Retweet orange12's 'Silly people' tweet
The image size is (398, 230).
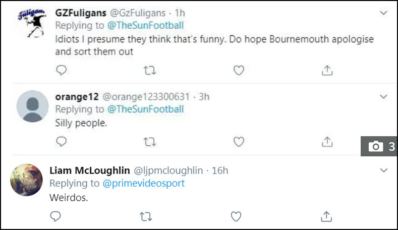pos(150,142)
